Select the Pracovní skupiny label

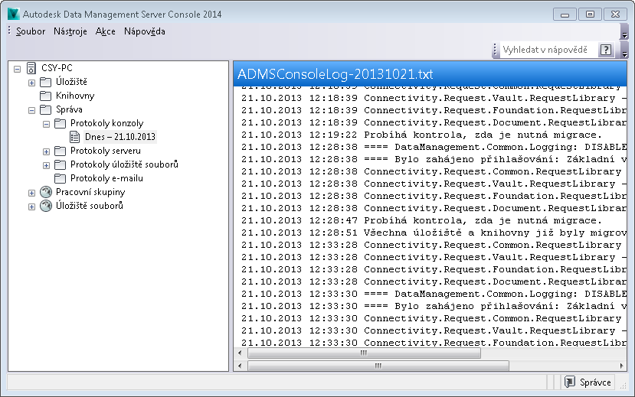[x=90, y=192]
